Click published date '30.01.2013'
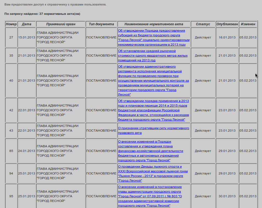262x208 pixels. click(227, 196)
